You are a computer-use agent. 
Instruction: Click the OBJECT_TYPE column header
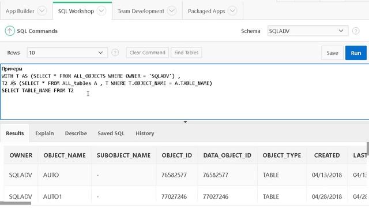(282, 155)
